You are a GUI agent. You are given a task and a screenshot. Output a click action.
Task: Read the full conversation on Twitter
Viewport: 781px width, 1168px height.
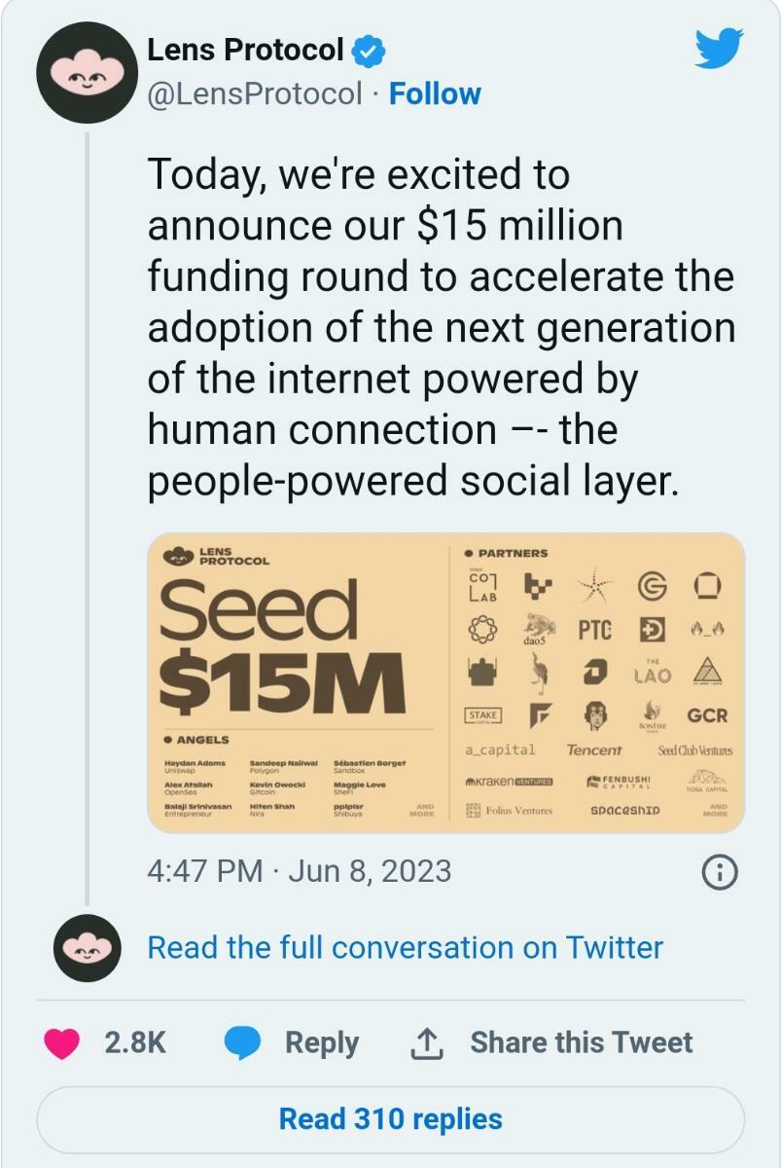click(405, 948)
